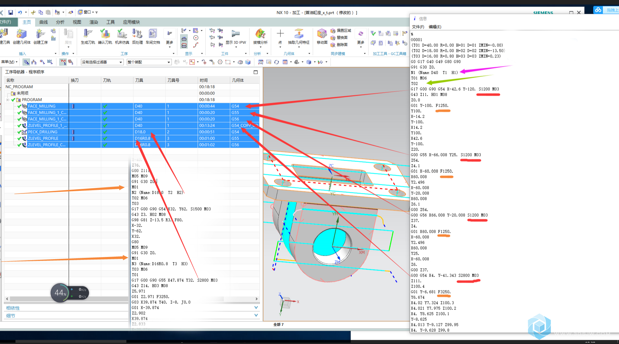Select the Unused Items (未用项) node
The width and height of the screenshot is (619, 344).
point(20,93)
